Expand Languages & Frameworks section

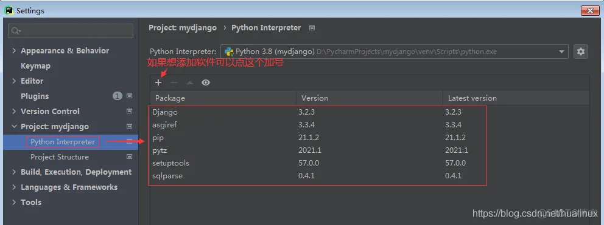pyautogui.click(x=14, y=187)
